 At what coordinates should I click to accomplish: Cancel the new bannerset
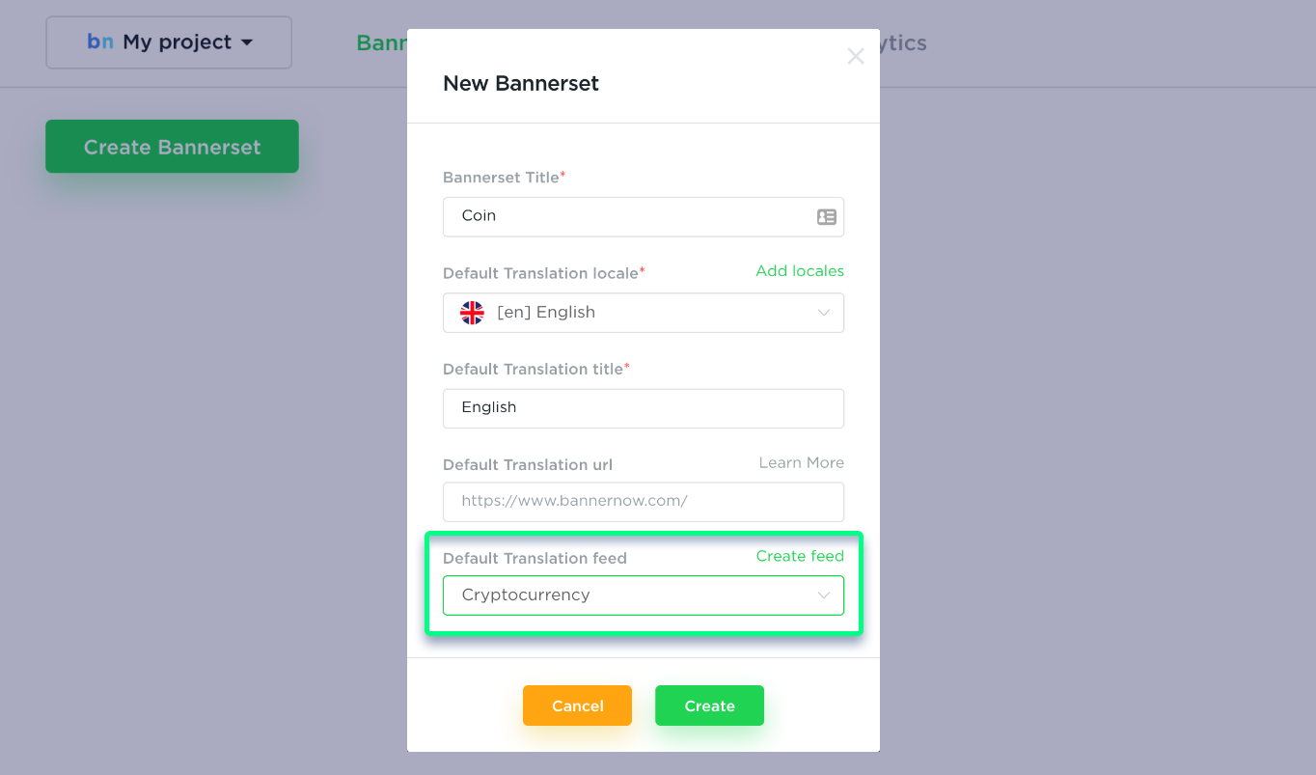(577, 706)
